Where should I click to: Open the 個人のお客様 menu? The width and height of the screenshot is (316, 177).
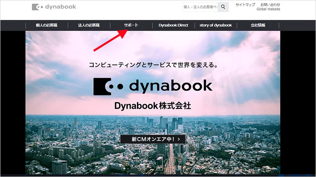(x=47, y=25)
